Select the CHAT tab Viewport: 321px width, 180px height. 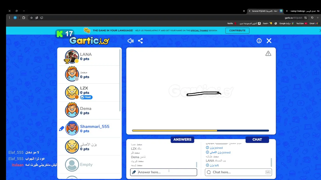257,139
